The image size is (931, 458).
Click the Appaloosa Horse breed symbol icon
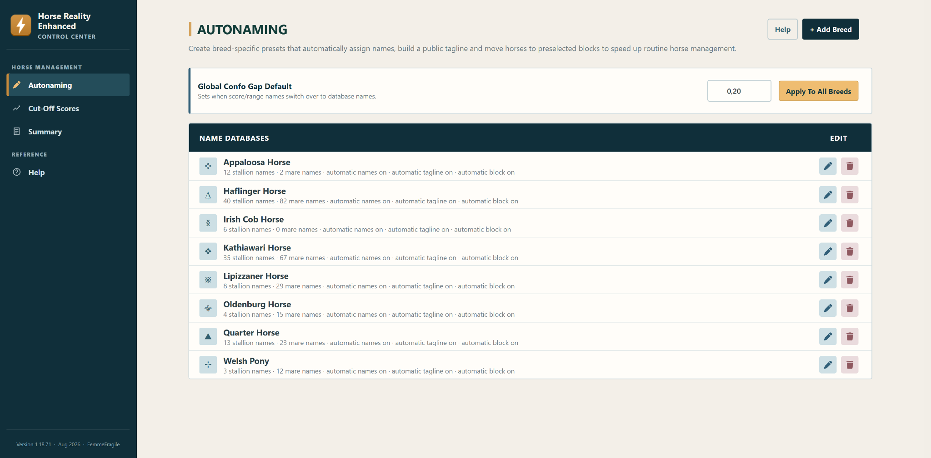click(x=208, y=166)
